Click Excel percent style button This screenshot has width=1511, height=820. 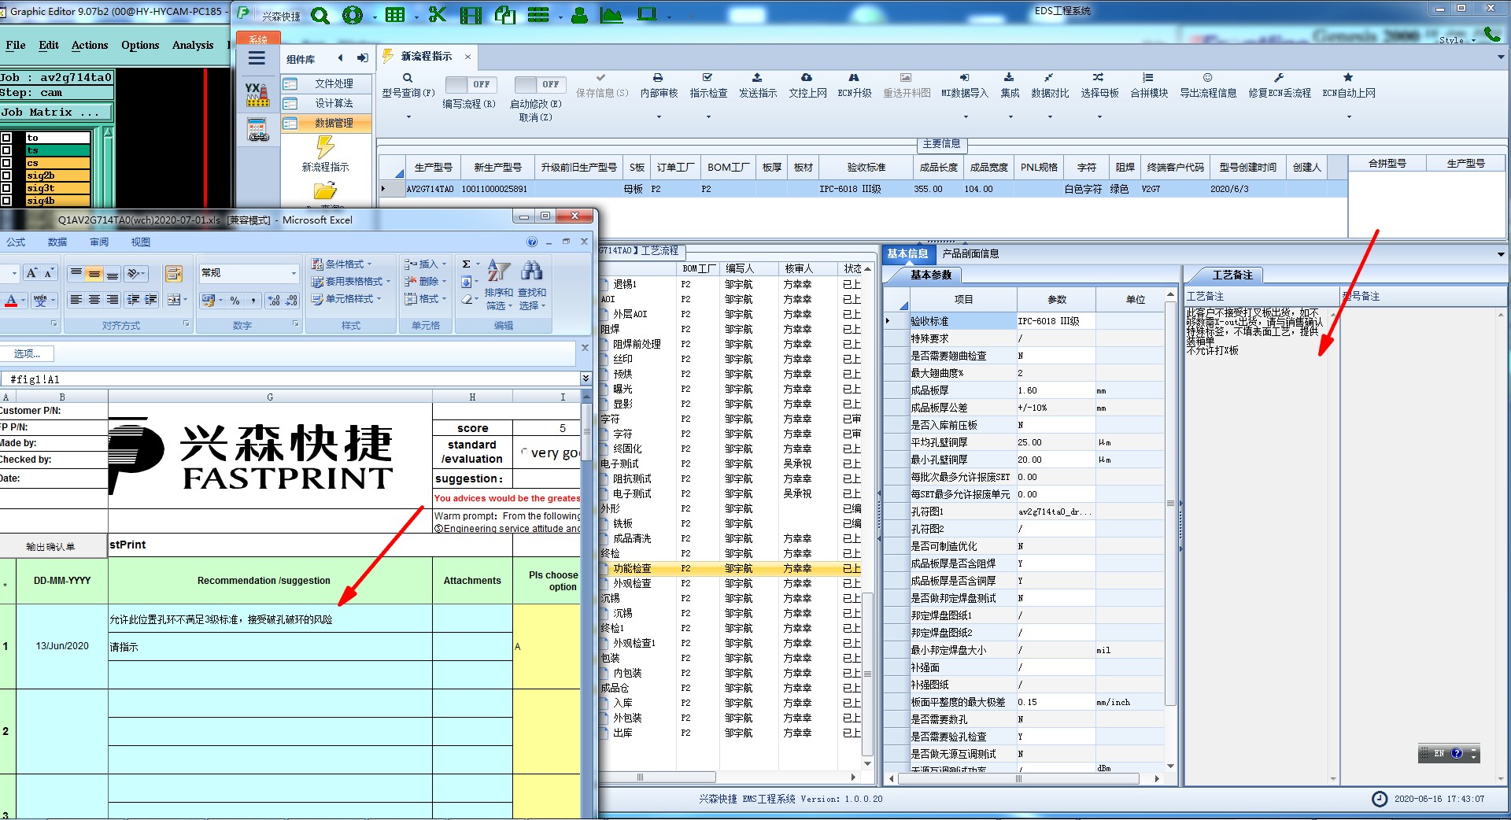click(235, 301)
